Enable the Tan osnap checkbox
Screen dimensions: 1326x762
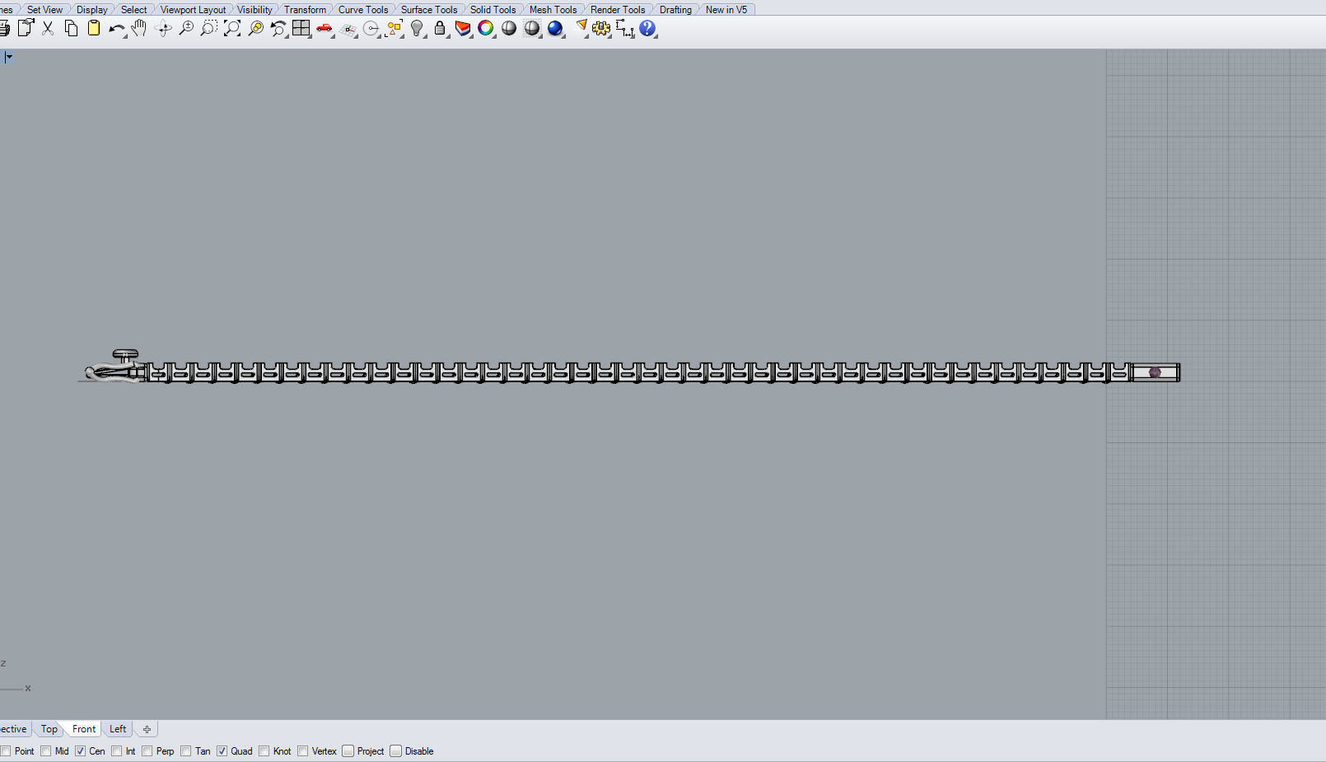186,751
